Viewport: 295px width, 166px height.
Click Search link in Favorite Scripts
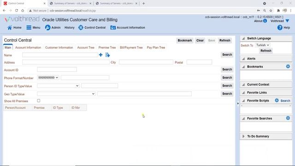click(x=285, y=101)
